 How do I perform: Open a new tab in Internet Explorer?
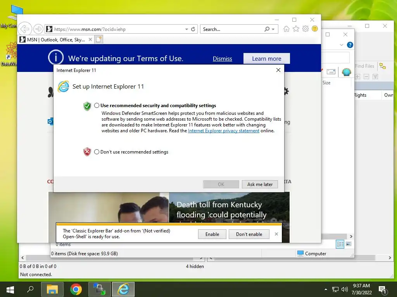(x=99, y=39)
